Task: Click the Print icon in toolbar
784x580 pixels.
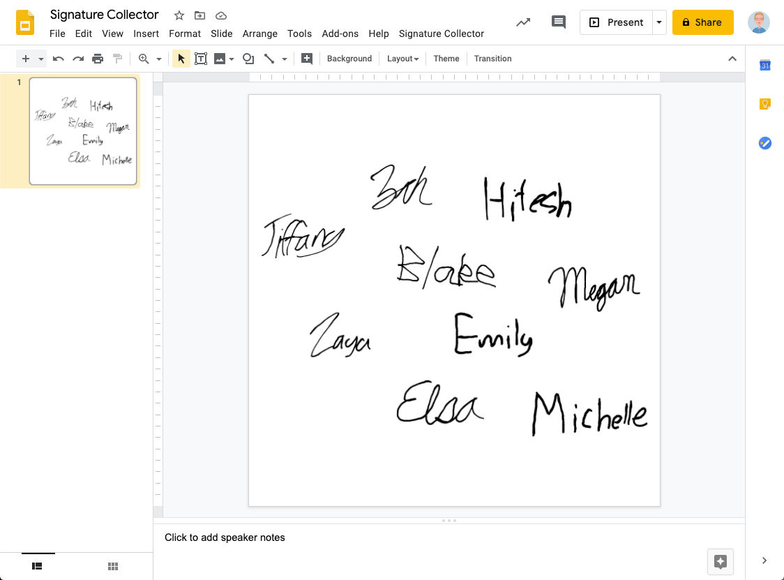Action: pos(98,59)
